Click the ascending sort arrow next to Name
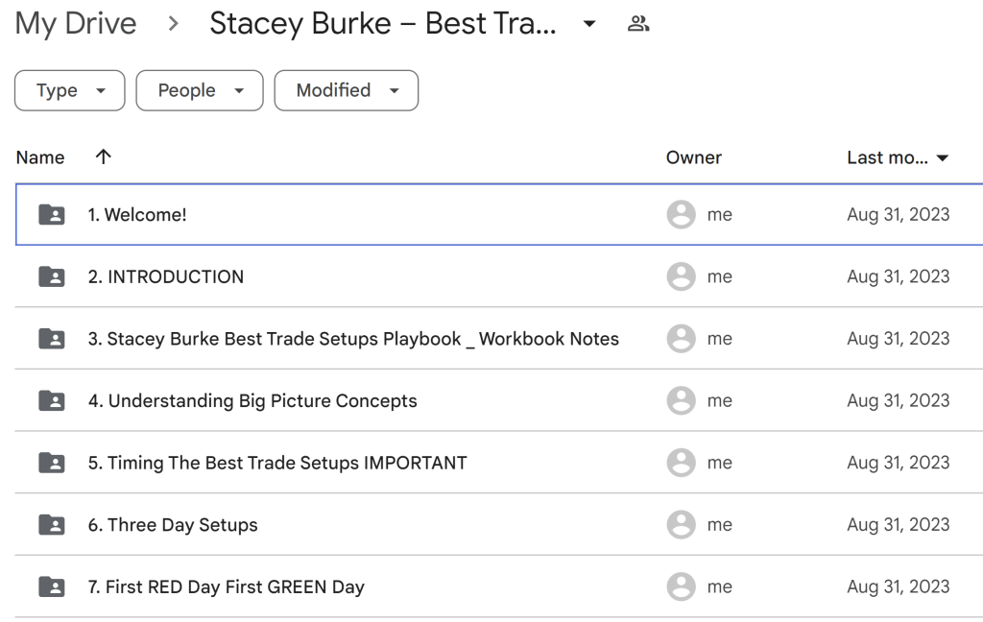 point(103,156)
